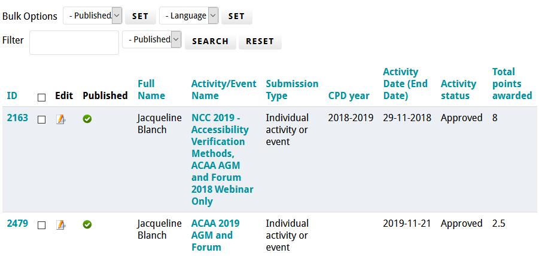Sort by Activity status column

click(x=458, y=90)
